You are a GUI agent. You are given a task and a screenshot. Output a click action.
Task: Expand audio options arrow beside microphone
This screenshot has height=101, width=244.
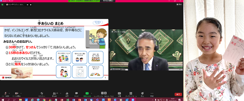click(x=9, y=93)
